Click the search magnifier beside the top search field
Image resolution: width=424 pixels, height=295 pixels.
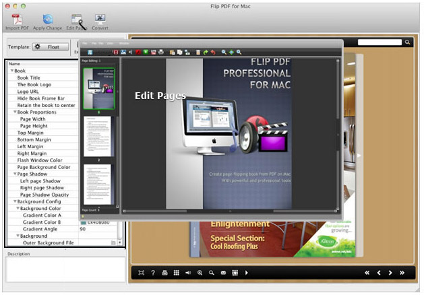[x=408, y=42]
